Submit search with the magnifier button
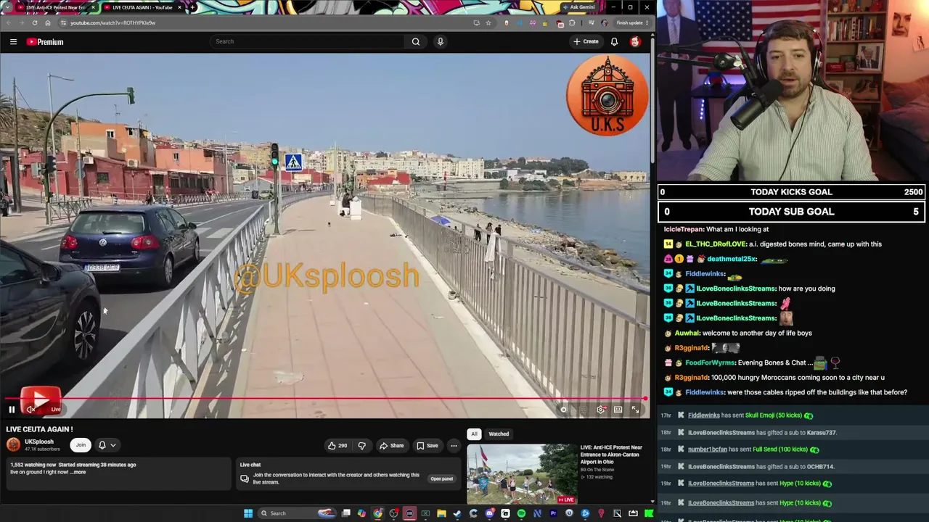The height and width of the screenshot is (522, 929). tap(416, 41)
